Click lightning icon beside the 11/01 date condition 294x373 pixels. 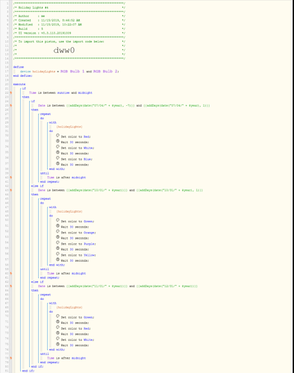pos(11,286)
